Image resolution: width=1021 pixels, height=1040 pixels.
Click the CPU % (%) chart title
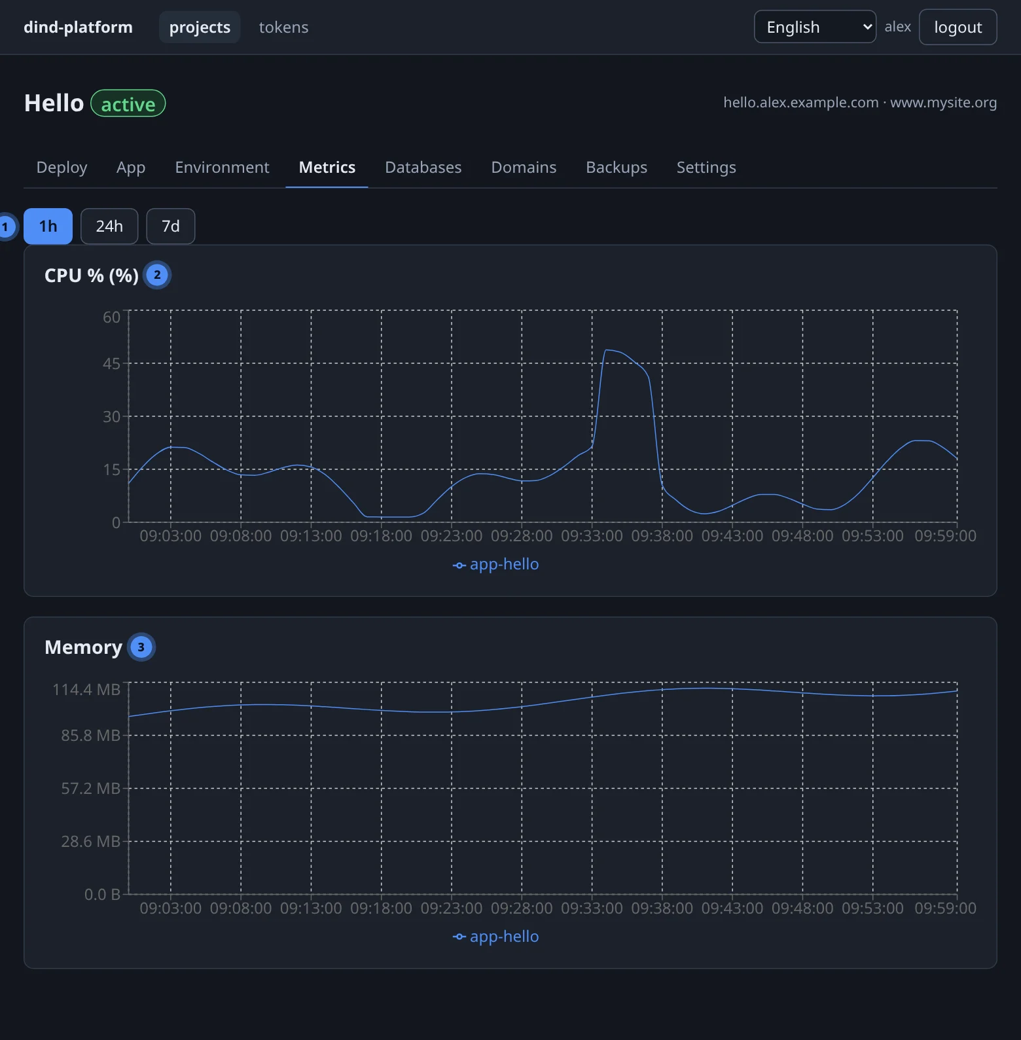pos(92,276)
